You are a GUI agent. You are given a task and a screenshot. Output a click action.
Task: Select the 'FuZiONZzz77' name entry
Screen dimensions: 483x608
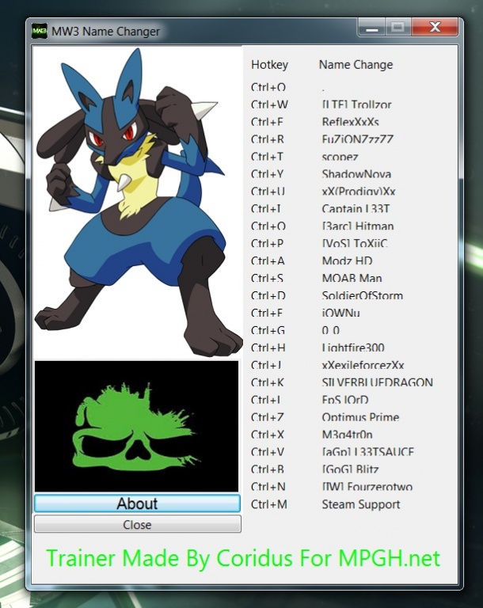357,139
